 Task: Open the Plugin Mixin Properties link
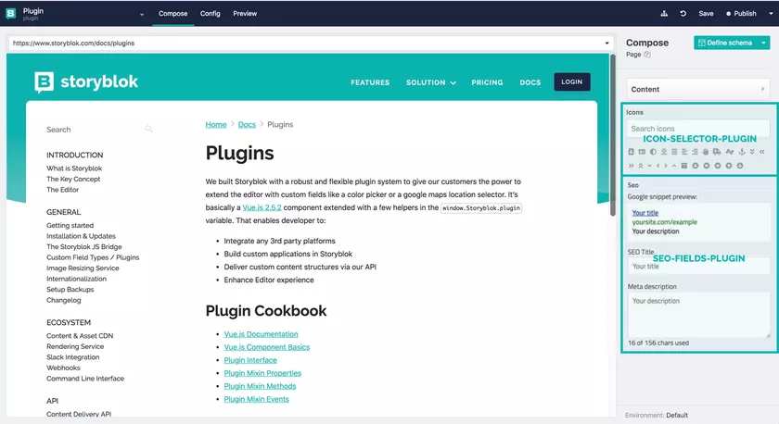[262, 373]
